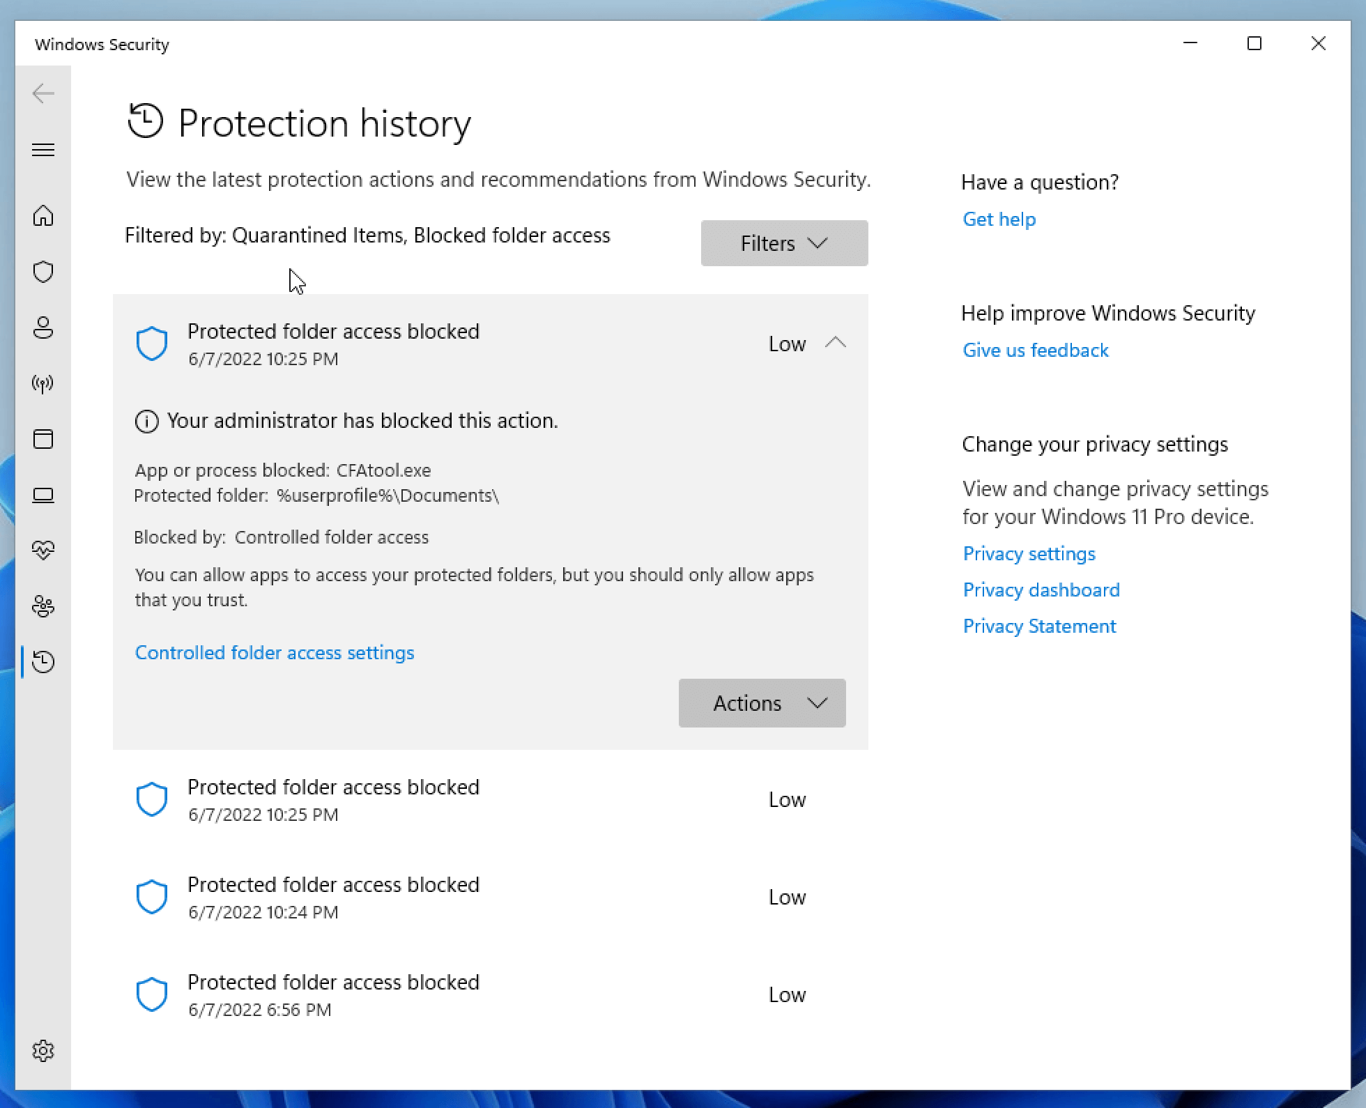Viewport: 1366px width, 1108px height.
Task: Open the Filters dropdown
Action: [784, 243]
